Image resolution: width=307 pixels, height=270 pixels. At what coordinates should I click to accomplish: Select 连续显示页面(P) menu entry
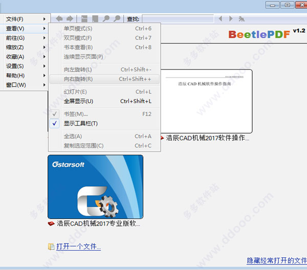[x=104, y=57]
